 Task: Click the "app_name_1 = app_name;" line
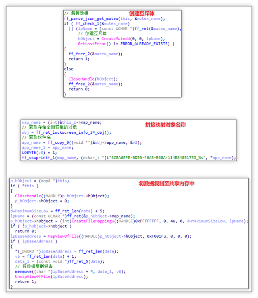coord(48,148)
